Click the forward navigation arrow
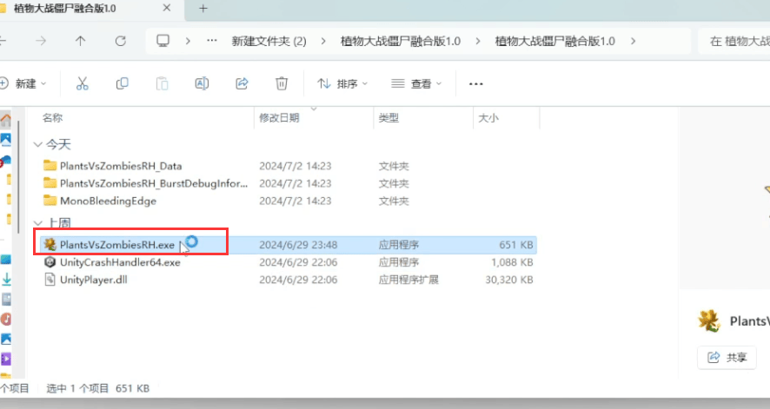The height and width of the screenshot is (409, 770). point(41,41)
